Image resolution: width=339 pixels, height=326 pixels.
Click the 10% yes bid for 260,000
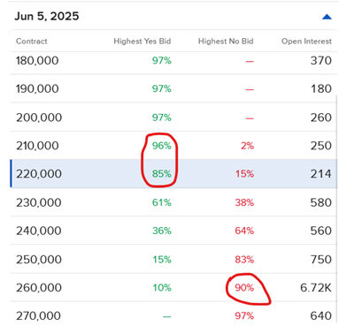[x=162, y=287]
